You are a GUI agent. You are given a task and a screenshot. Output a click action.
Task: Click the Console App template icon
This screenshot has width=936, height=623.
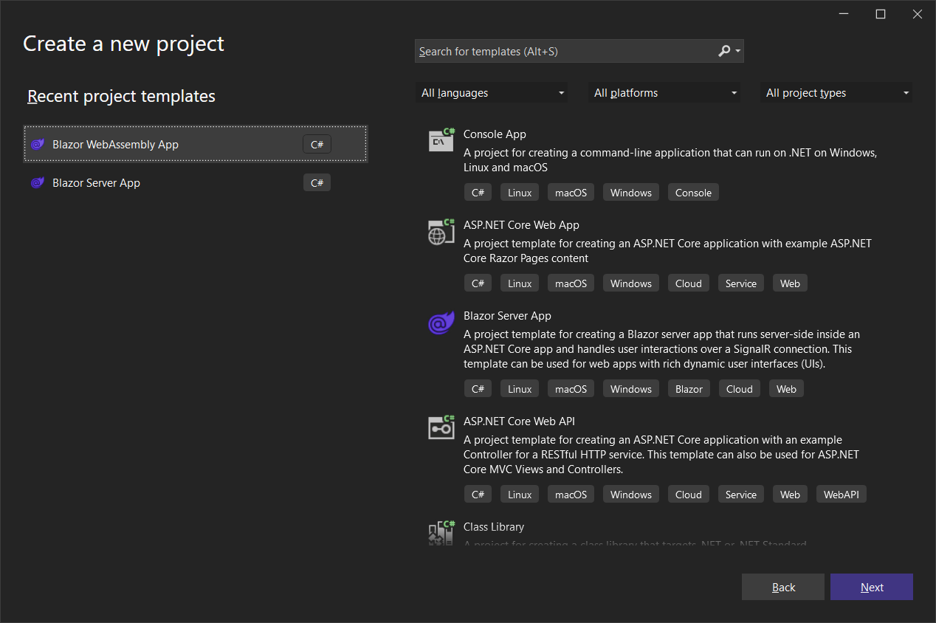click(x=441, y=140)
